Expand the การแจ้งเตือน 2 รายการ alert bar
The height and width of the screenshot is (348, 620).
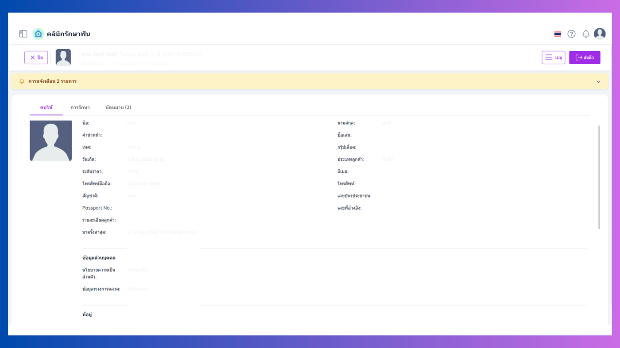point(310,81)
